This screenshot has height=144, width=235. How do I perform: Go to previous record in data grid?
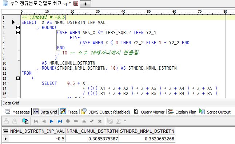[44, 121]
